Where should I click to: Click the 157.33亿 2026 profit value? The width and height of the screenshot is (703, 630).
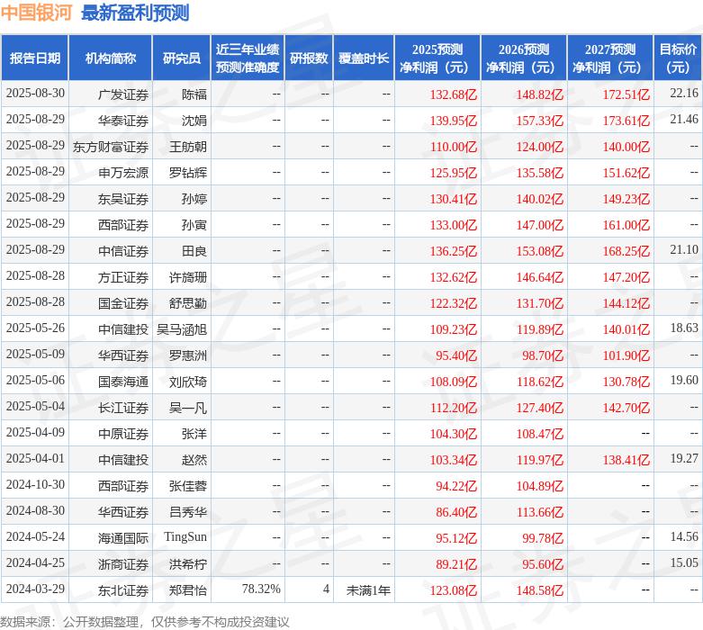[x=540, y=121]
